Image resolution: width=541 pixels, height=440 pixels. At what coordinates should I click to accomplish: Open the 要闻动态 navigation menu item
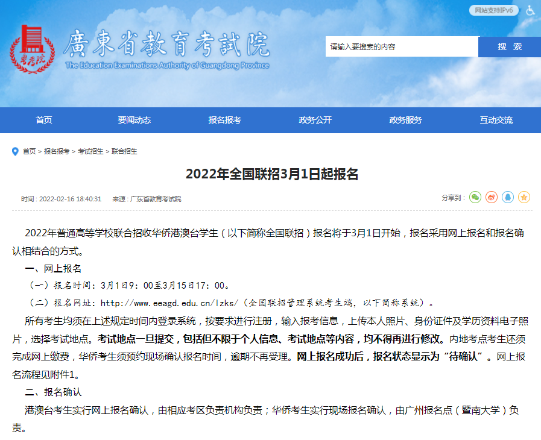pos(134,120)
